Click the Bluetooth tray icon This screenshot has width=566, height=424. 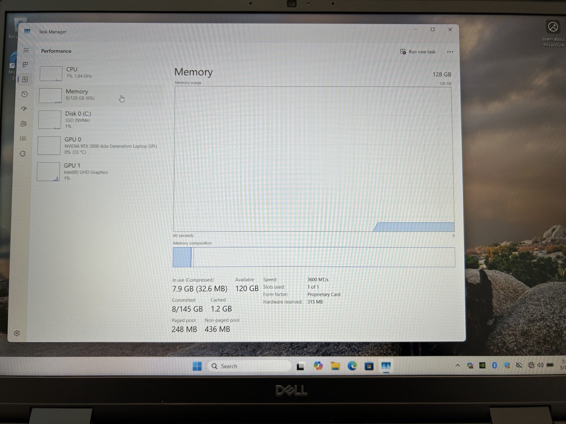pos(495,365)
